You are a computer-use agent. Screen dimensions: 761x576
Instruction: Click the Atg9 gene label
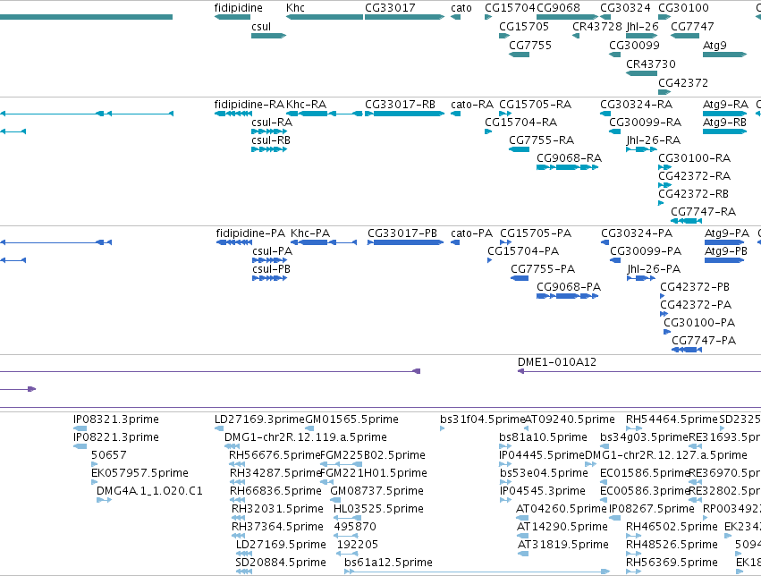tap(714, 46)
